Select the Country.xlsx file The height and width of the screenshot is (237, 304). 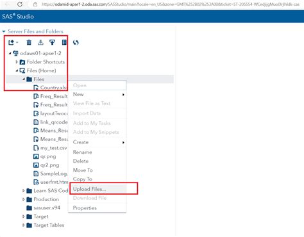[51, 88]
